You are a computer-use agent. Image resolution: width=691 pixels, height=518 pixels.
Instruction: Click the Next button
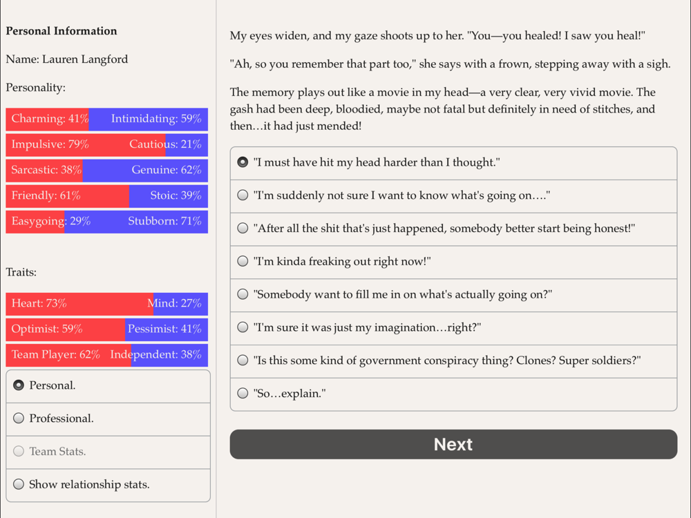coord(453,444)
